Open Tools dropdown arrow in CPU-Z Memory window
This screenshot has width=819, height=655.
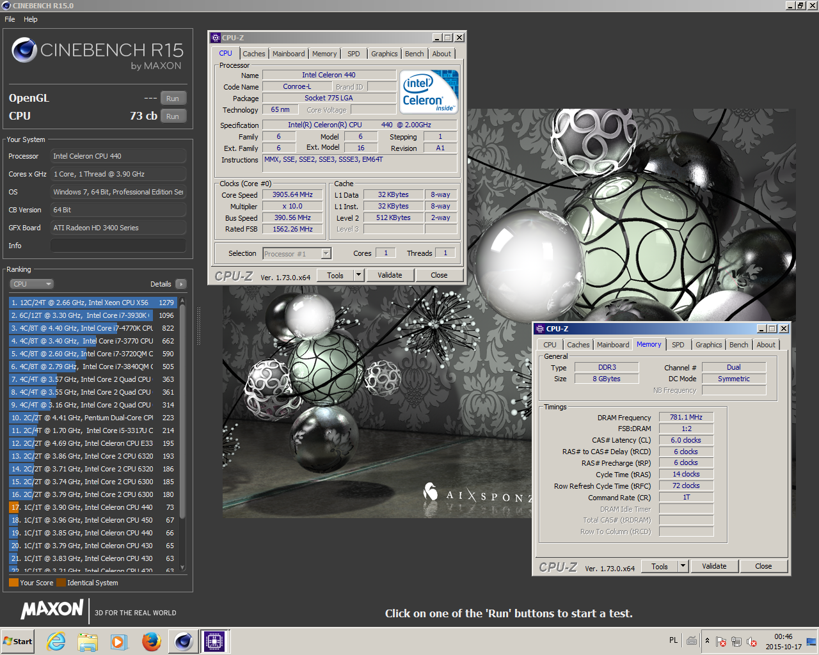pos(683,566)
